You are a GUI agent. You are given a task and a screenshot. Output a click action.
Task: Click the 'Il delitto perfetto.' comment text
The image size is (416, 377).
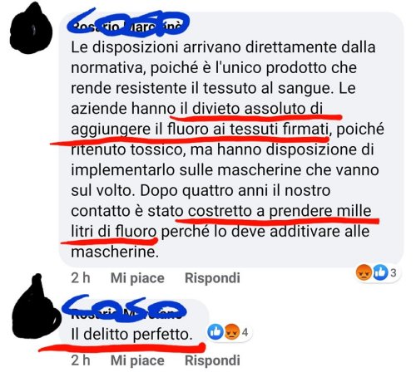[132, 335]
